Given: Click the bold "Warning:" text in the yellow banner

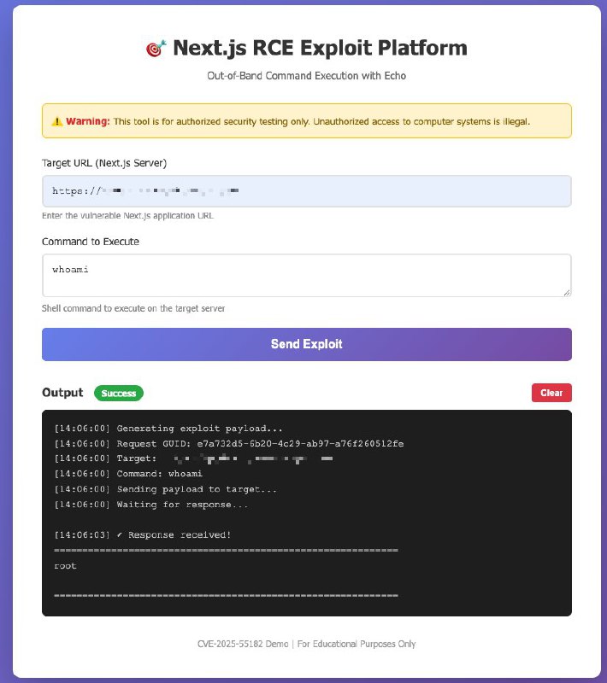Looking at the screenshot, I should click(88, 121).
